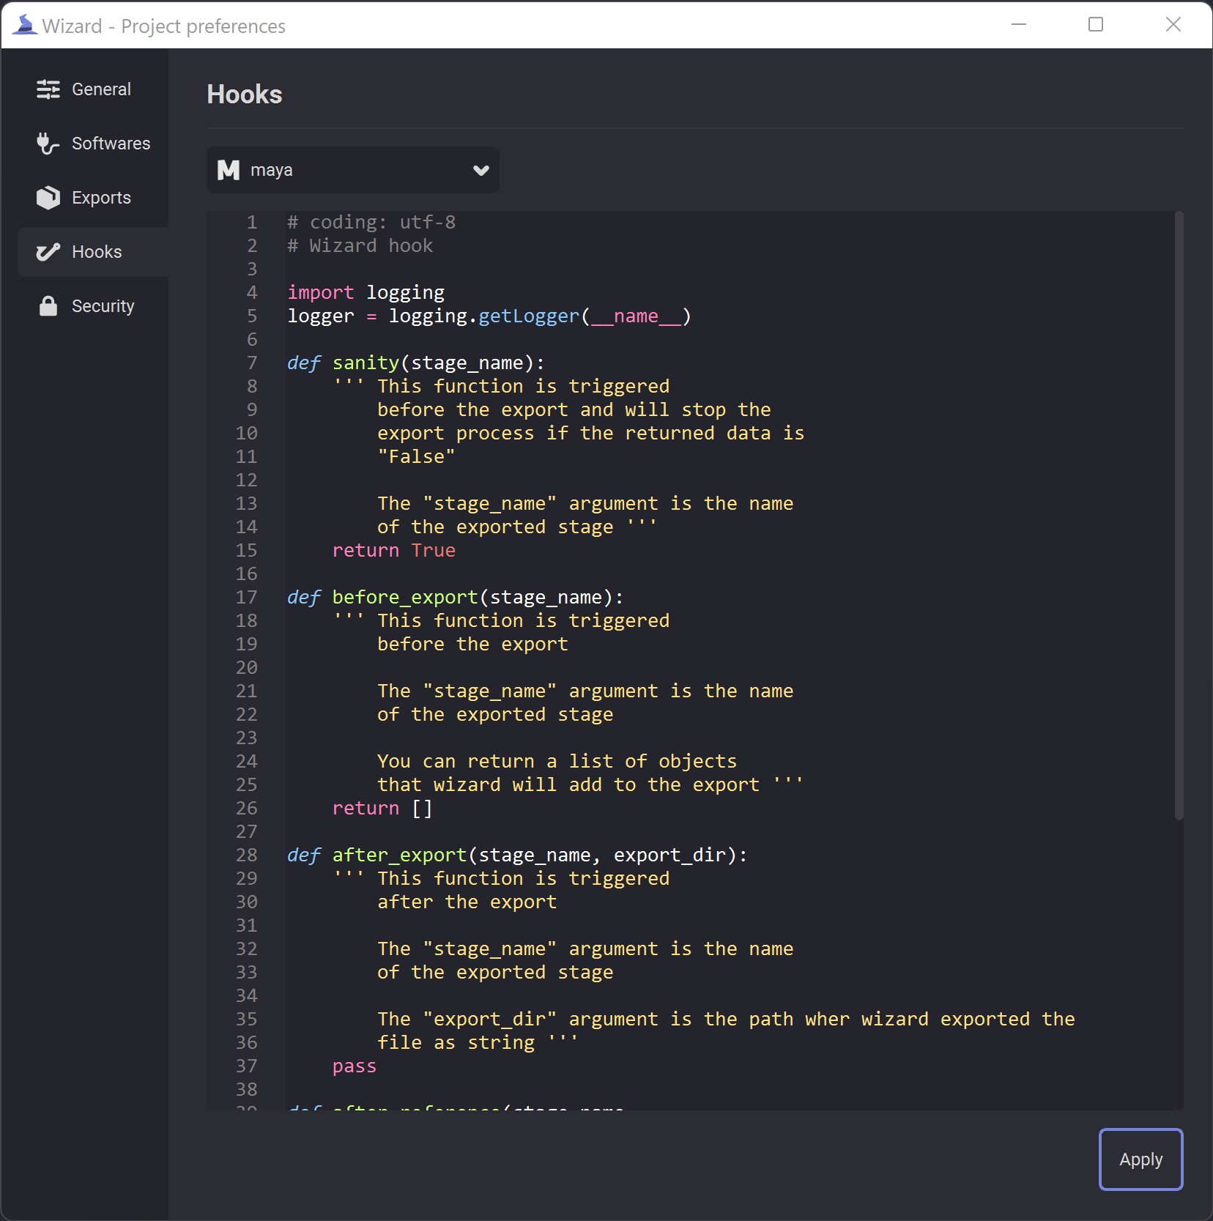This screenshot has height=1221, width=1213.
Task: Click the '# coding: utf-8' comment
Action: pos(371,222)
